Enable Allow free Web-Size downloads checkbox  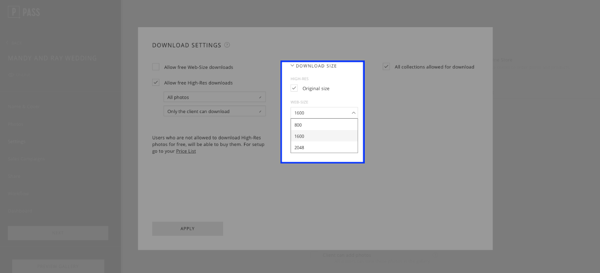coord(156,67)
